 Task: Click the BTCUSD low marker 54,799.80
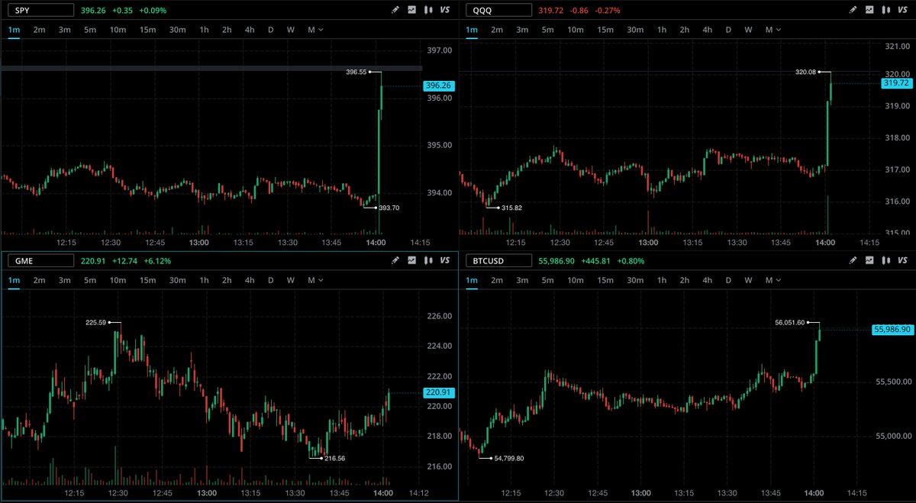pos(509,458)
